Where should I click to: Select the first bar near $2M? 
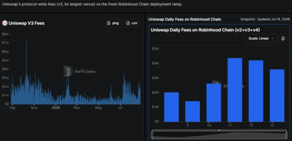pyautogui.click(x=171, y=107)
